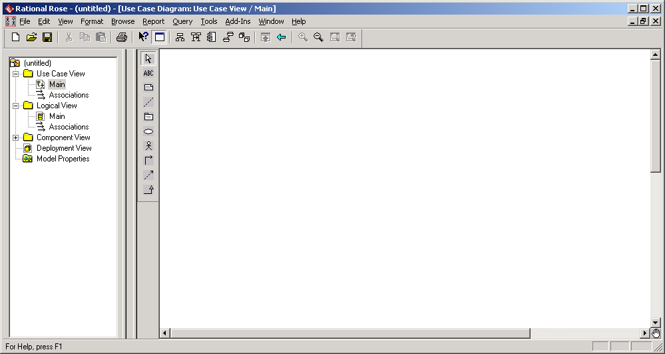Open the Edit menu
The width and height of the screenshot is (665, 354).
44,21
